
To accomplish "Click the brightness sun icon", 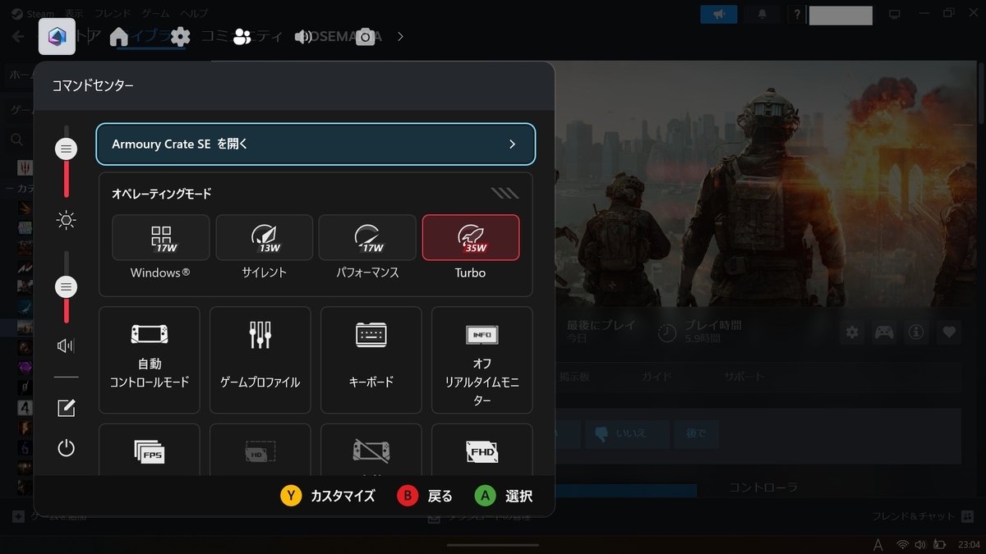I will [x=67, y=220].
